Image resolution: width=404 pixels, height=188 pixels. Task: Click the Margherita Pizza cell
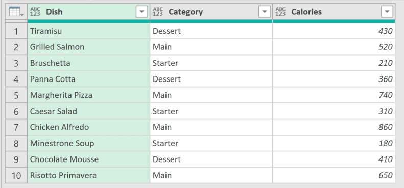[89, 95]
